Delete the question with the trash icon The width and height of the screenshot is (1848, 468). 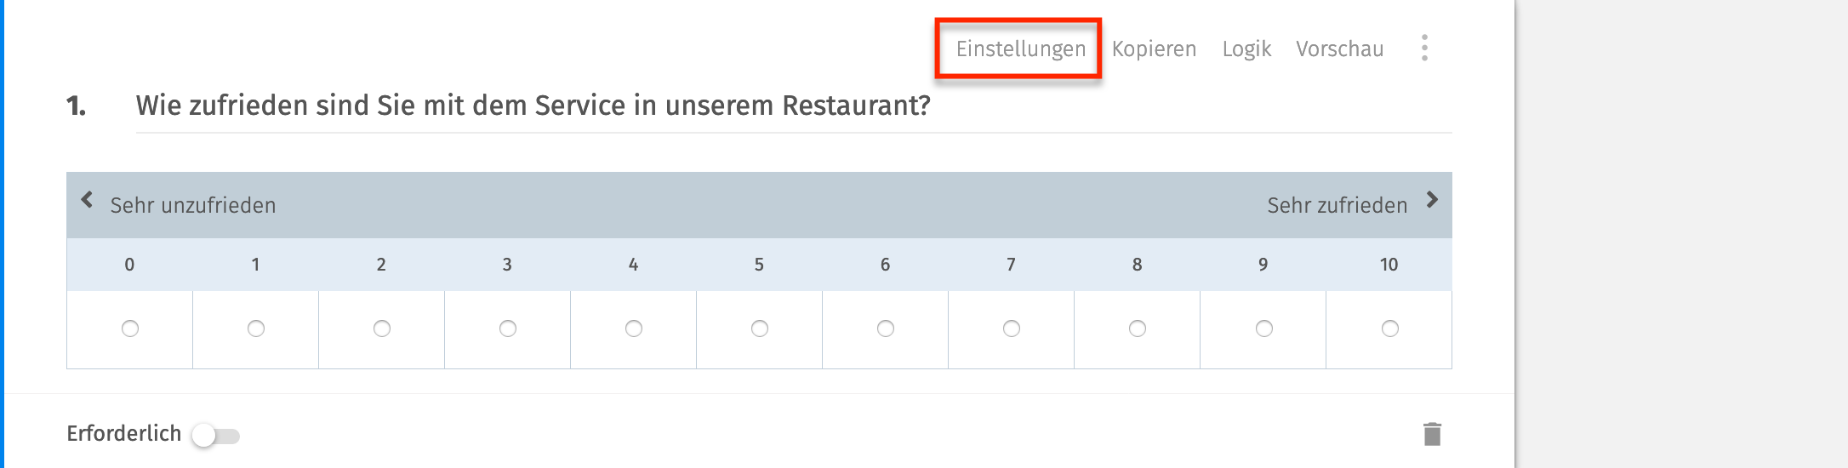coord(1432,434)
